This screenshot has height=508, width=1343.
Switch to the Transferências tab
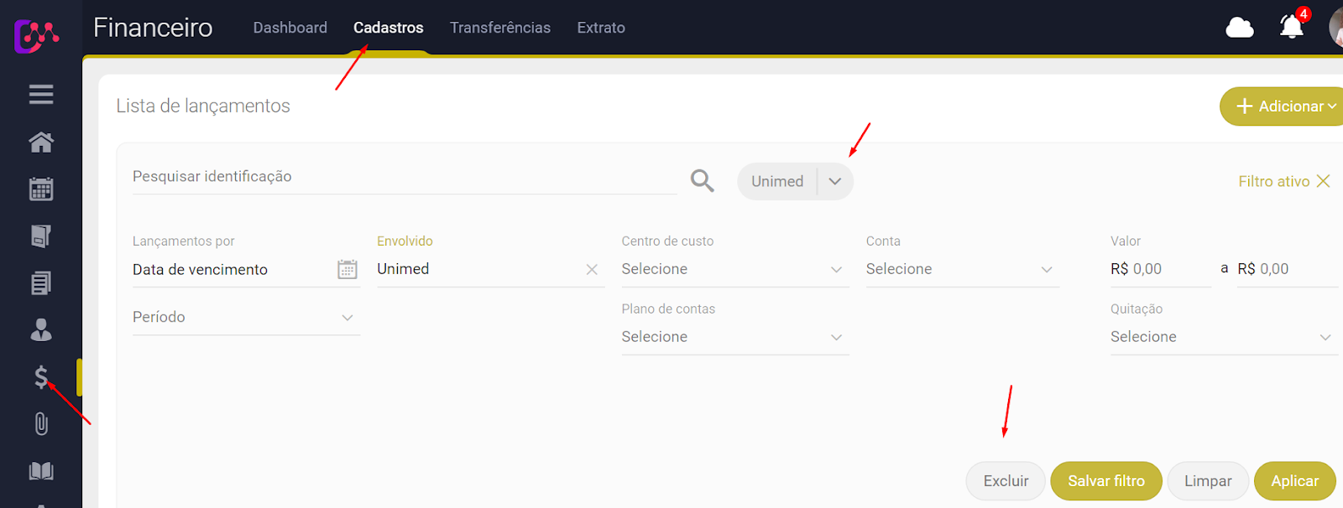coord(499,28)
